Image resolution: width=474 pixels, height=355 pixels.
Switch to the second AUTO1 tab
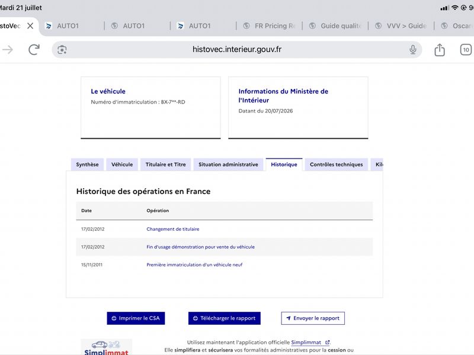(137, 26)
